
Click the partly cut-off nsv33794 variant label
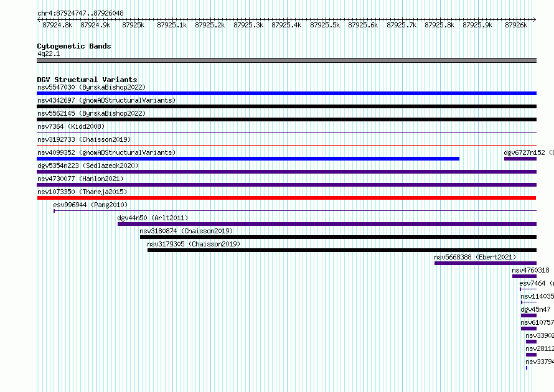[540, 362]
